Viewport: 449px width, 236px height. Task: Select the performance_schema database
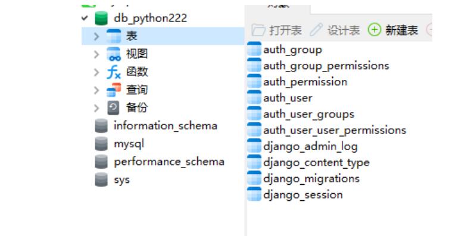pos(160,162)
